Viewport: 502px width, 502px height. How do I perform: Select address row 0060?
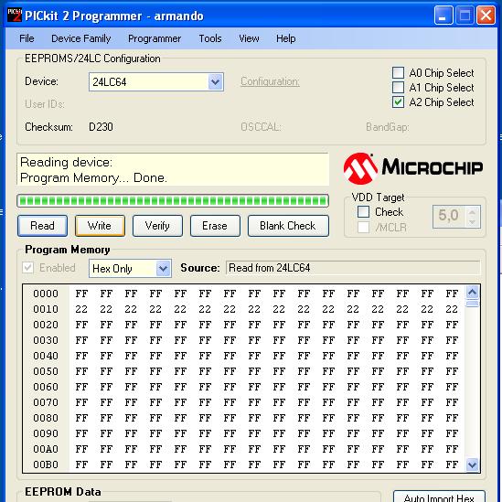coord(46,387)
